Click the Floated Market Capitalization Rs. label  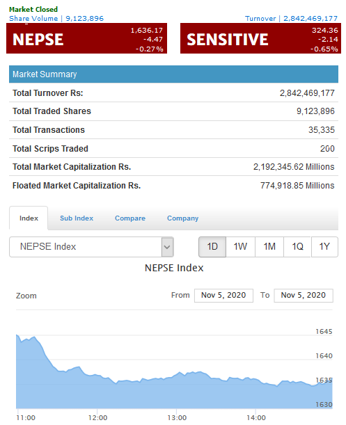[77, 186]
